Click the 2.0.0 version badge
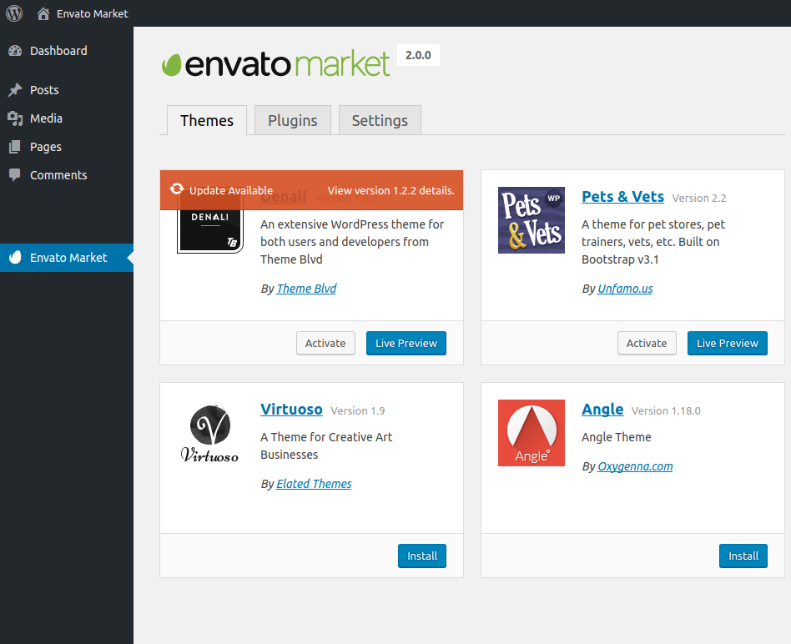791x644 pixels. point(417,54)
